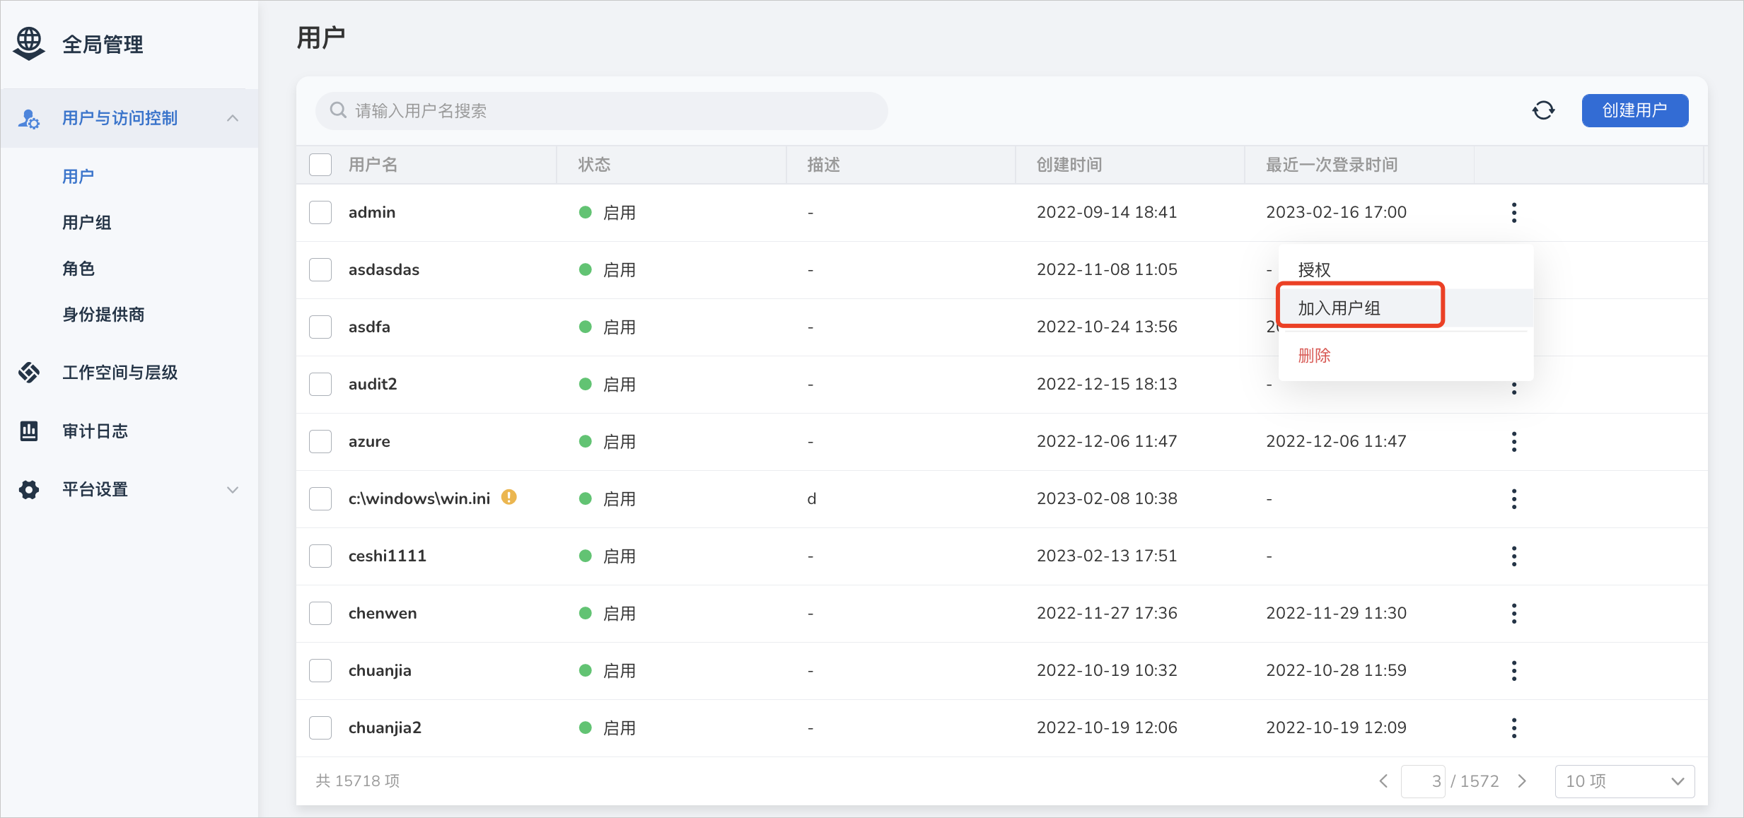Check the asdasdas user checkbox
Screen dimensions: 1744x818
320,270
